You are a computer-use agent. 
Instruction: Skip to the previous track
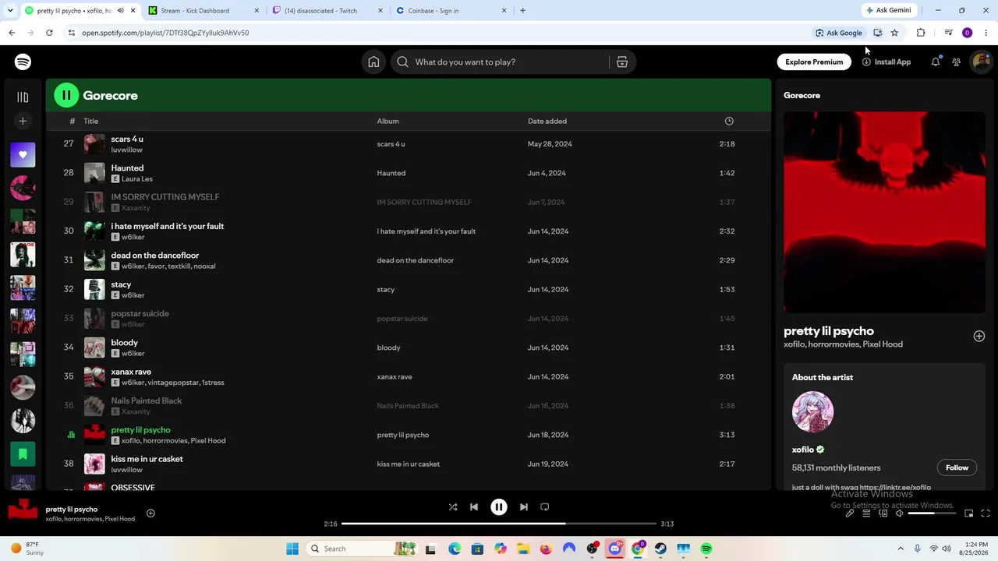click(x=474, y=507)
